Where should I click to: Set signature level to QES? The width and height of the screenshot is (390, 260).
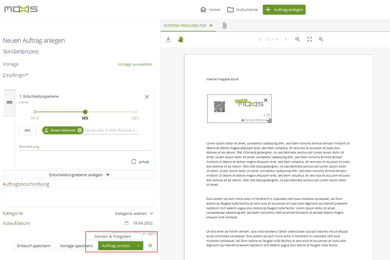coord(135,112)
